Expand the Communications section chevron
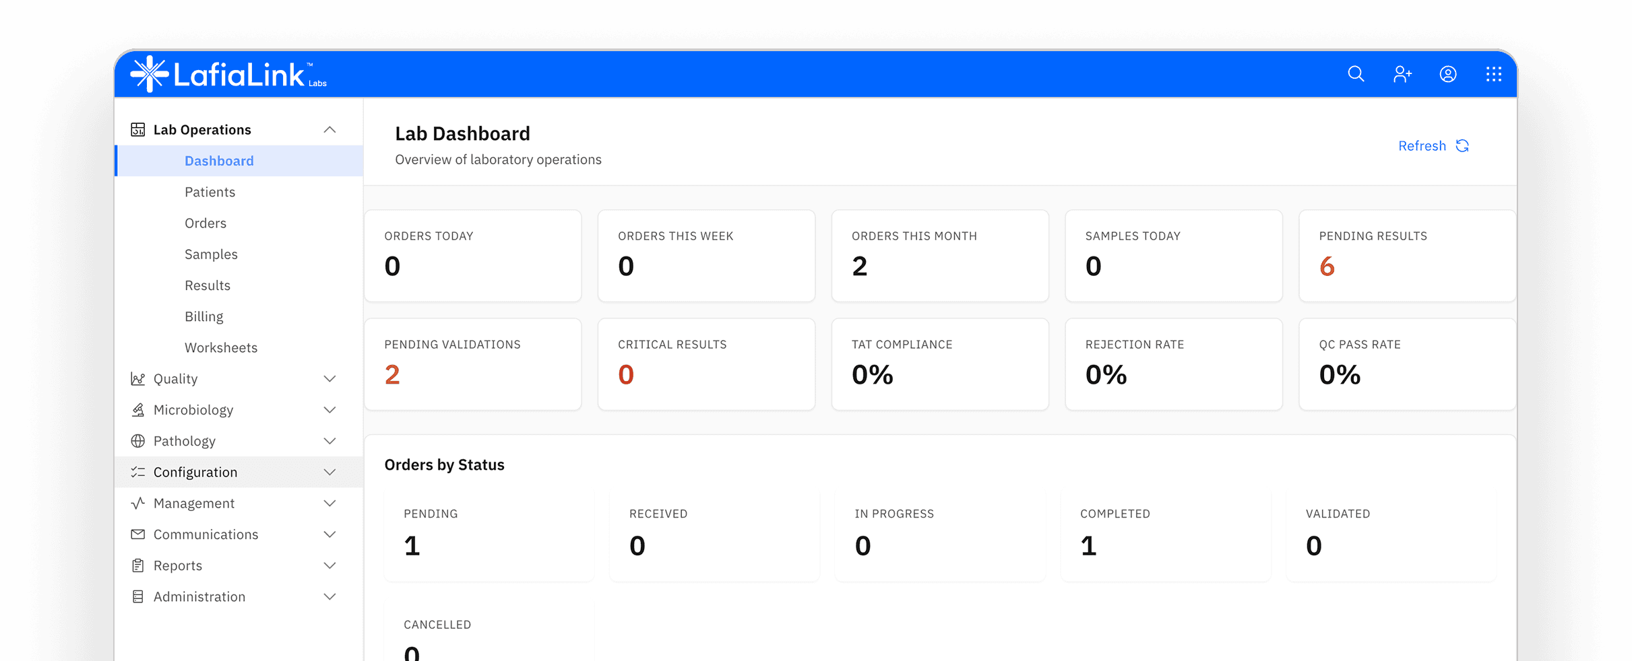The image size is (1632, 661). (329, 534)
